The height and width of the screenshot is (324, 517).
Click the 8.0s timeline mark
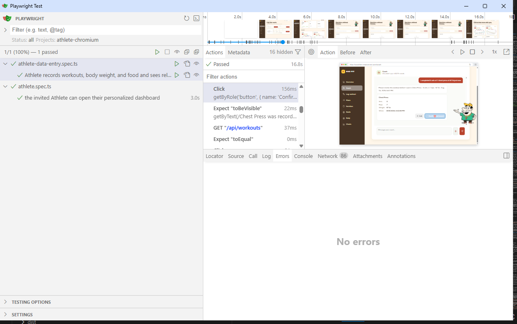coord(341,17)
